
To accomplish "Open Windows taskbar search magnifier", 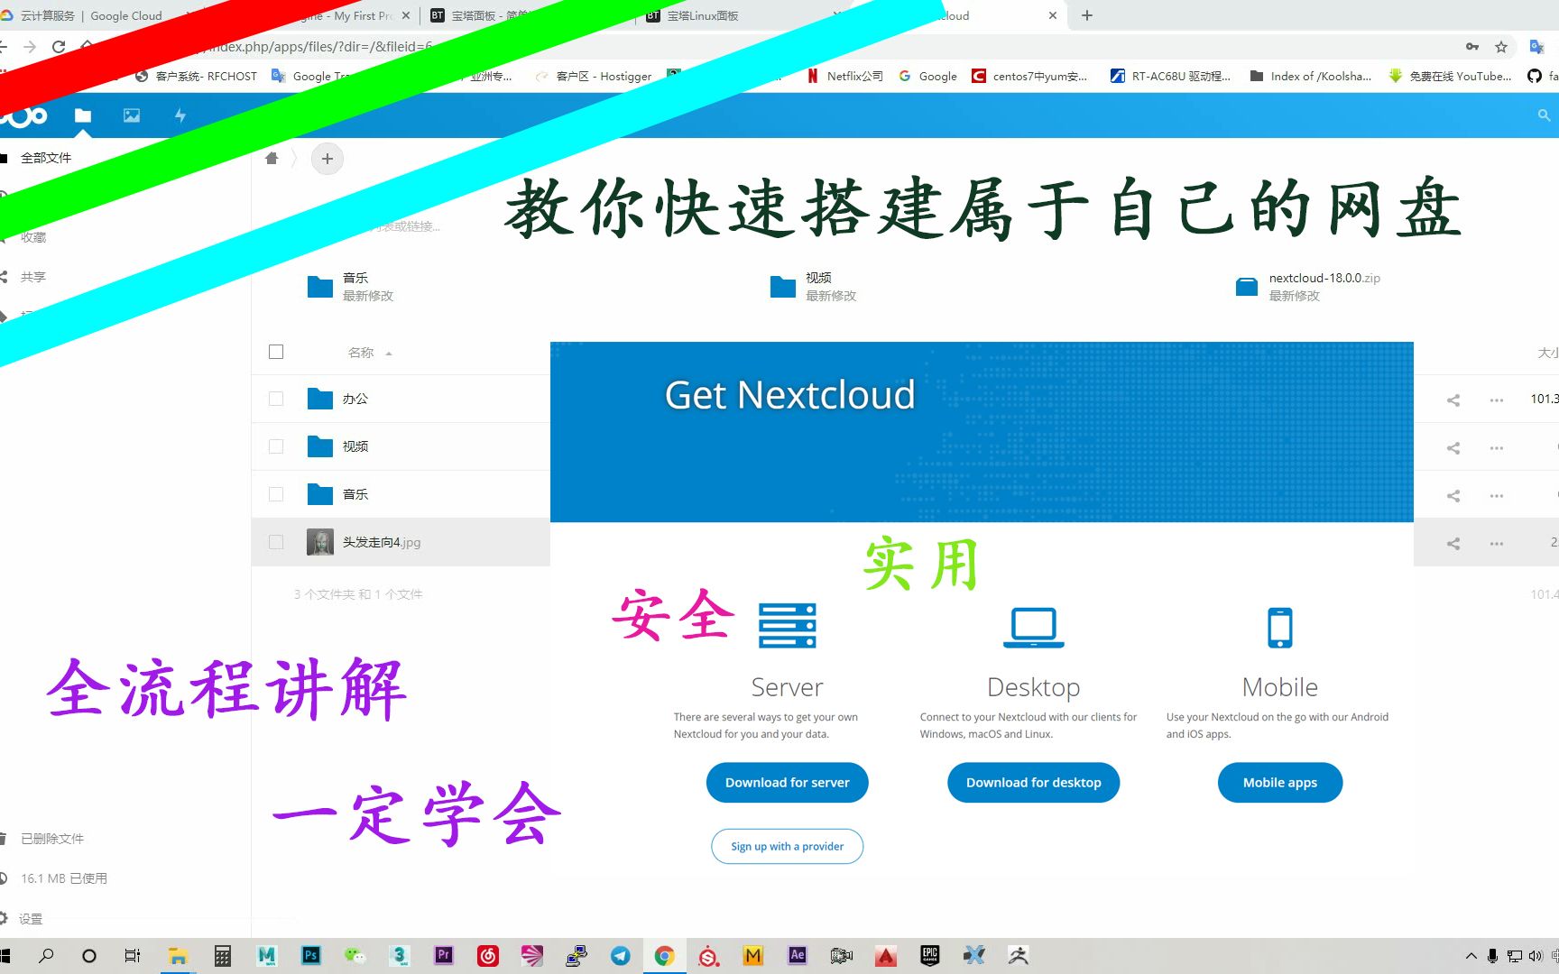I will point(46,955).
